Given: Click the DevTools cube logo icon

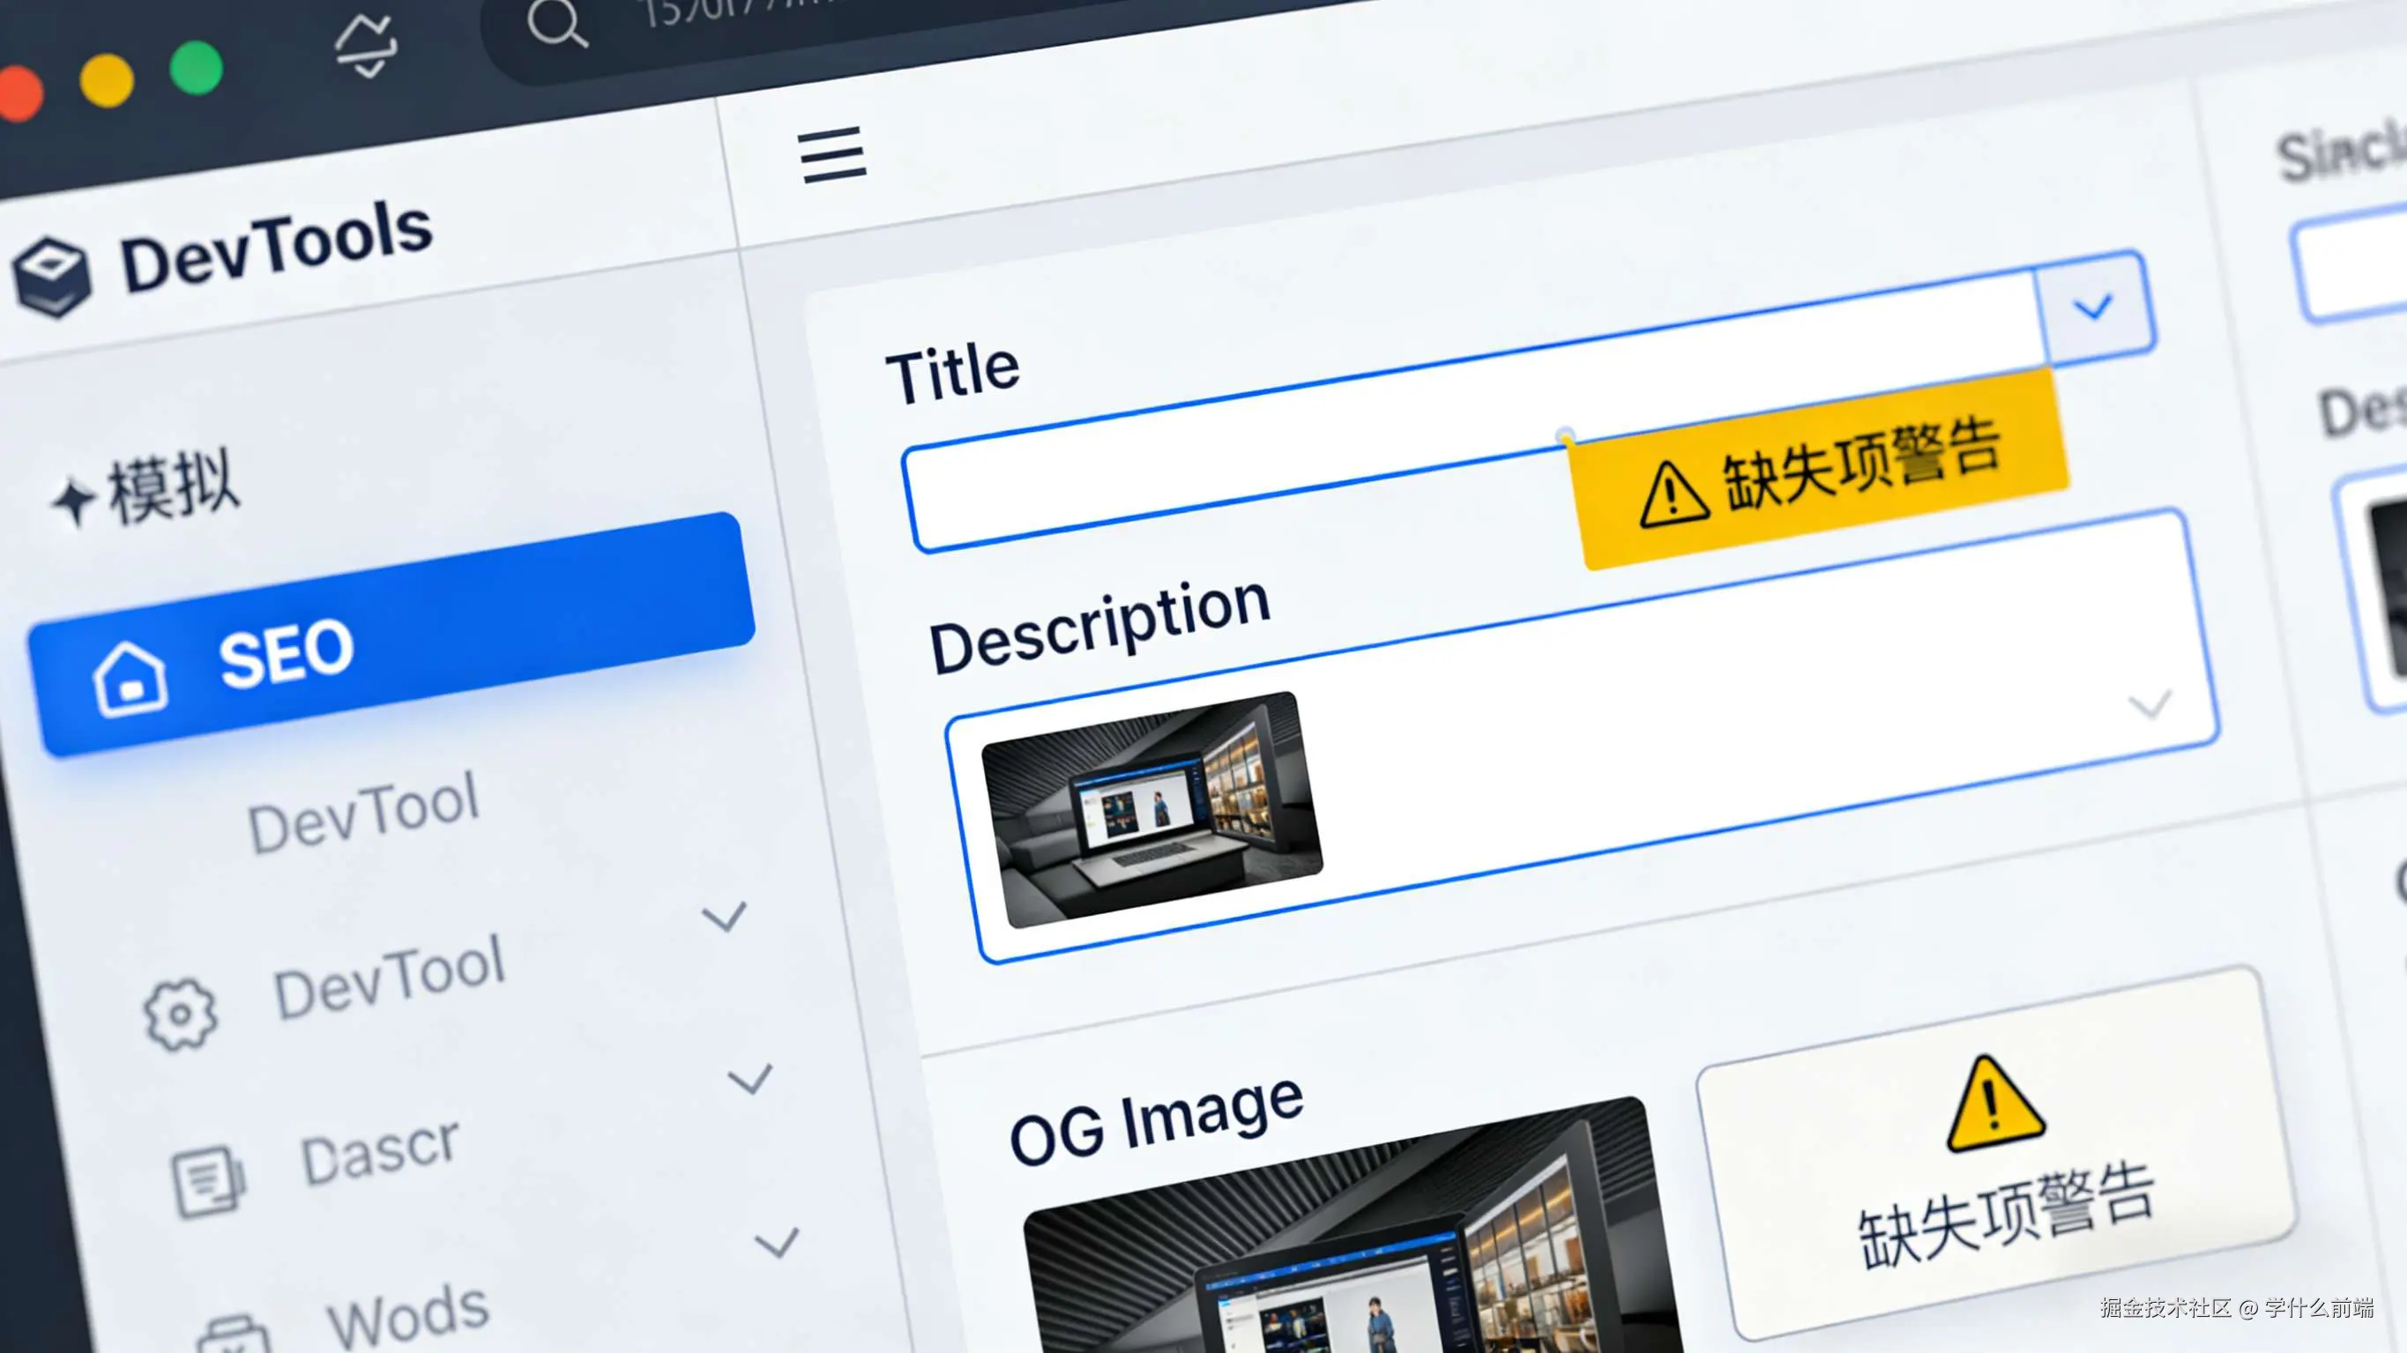Looking at the screenshot, I should pyautogui.click(x=51, y=278).
